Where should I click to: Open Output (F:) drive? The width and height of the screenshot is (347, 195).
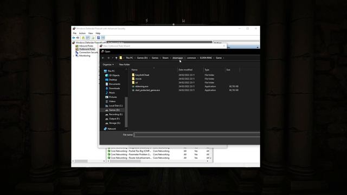[114, 119]
